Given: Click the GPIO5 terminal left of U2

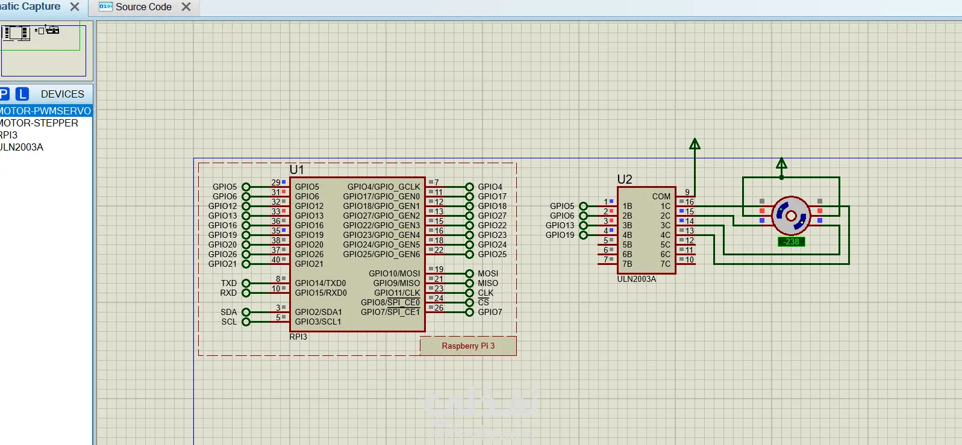Looking at the screenshot, I should coord(583,206).
